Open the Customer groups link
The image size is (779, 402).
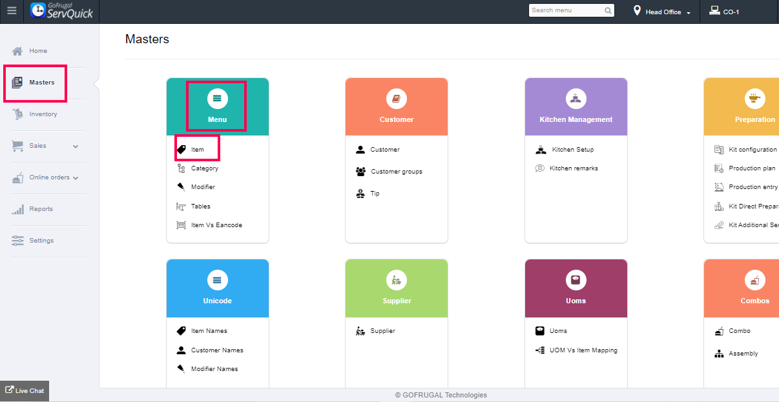[x=397, y=172]
